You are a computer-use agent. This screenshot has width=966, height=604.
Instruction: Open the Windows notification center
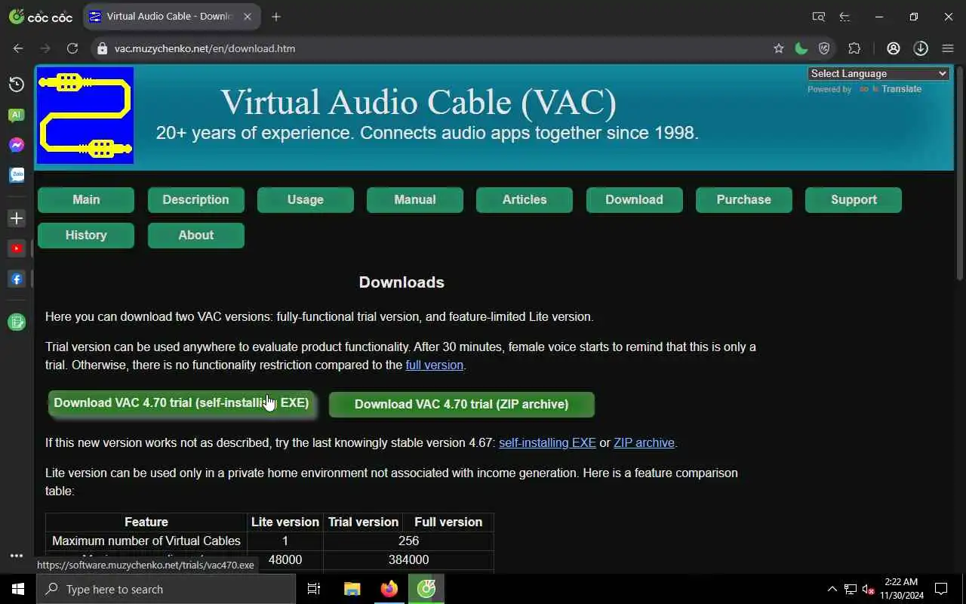click(x=941, y=589)
